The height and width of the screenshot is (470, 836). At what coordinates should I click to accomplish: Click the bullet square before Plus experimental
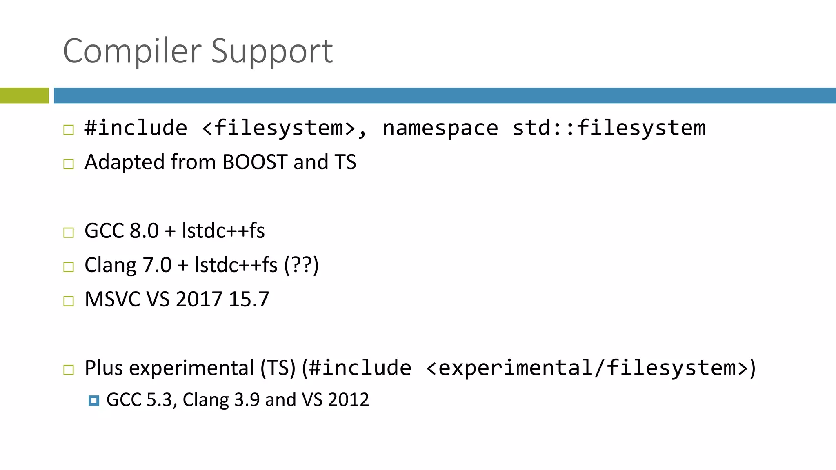(69, 370)
